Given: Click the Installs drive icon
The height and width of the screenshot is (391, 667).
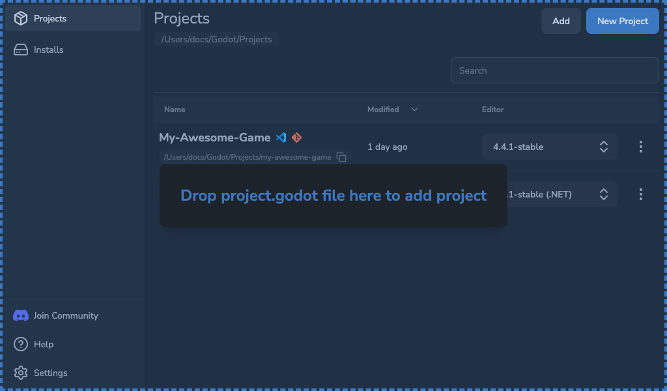Looking at the screenshot, I should [x=19, y=50].
